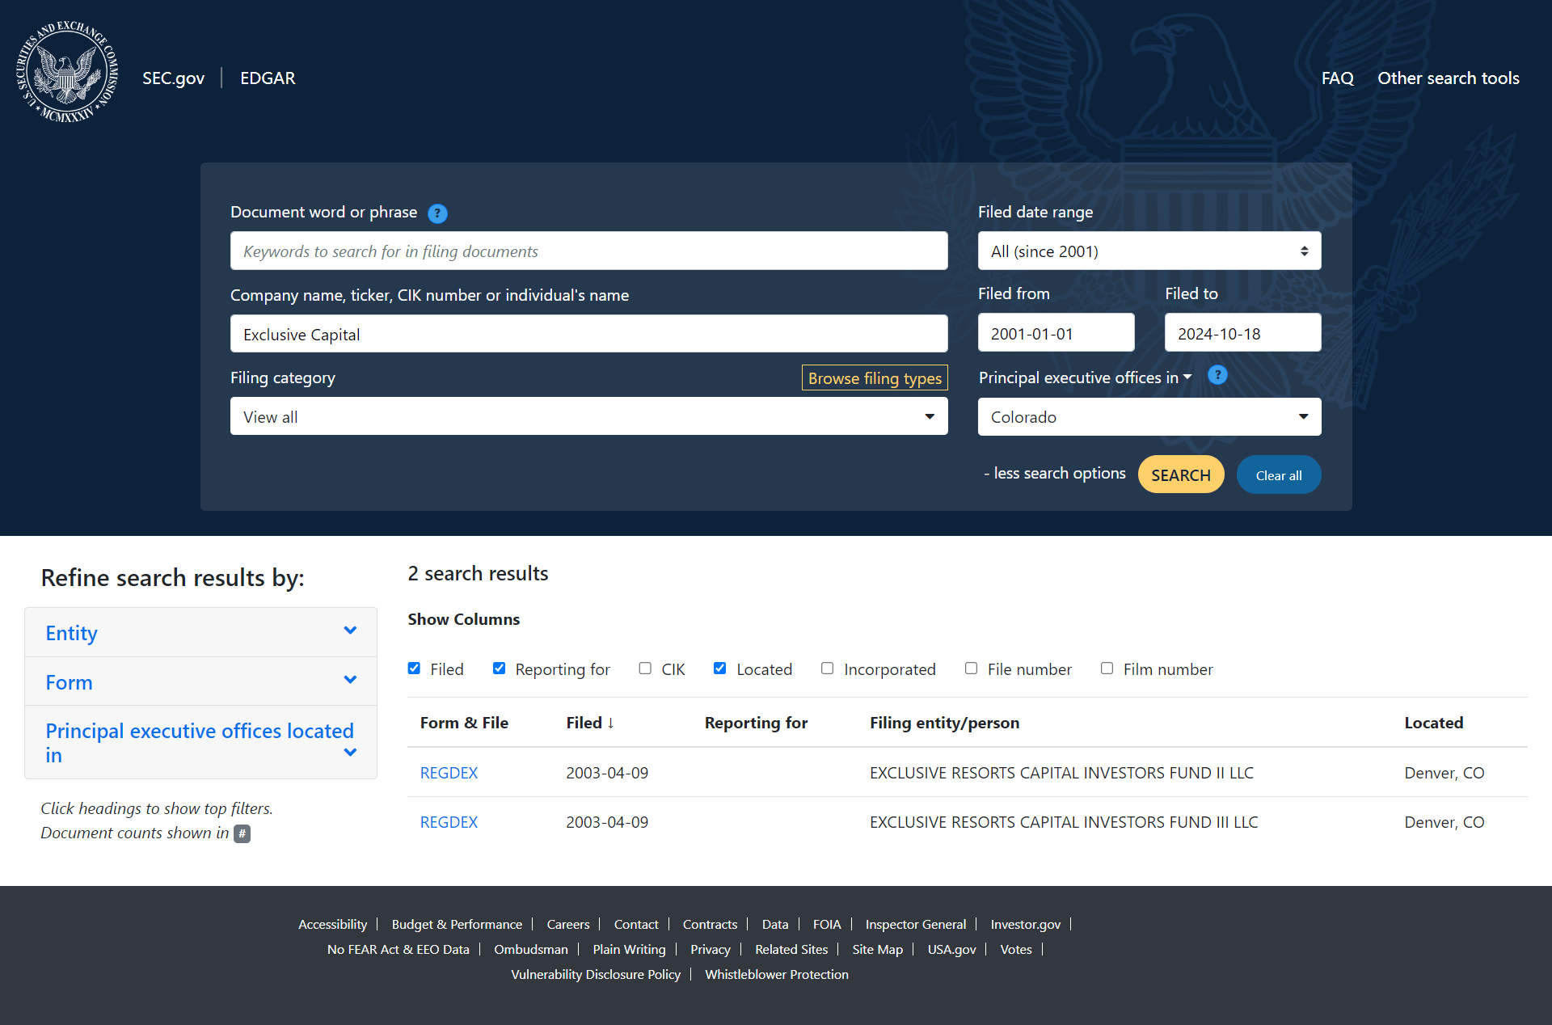Enable the Film number column checkbox
The width and height of the screenshot is (1552, 1025).
click(x=1107, y=669)
